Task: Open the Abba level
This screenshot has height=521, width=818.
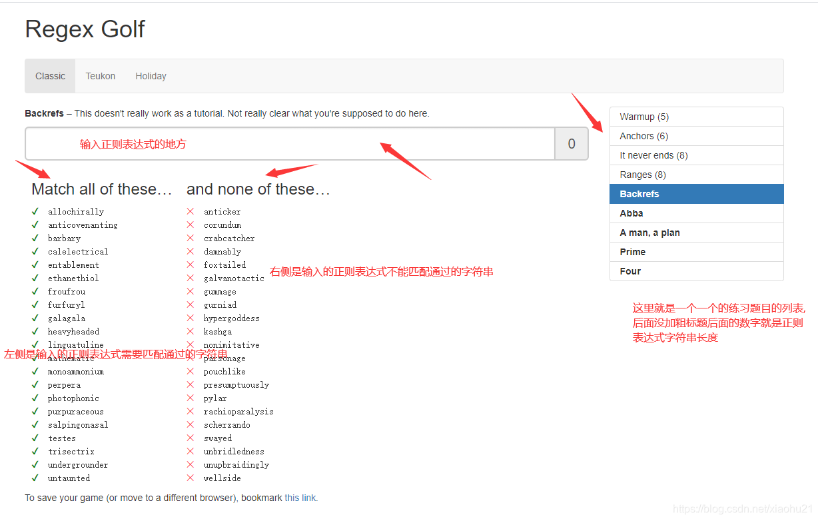Action: pos(696,213)
